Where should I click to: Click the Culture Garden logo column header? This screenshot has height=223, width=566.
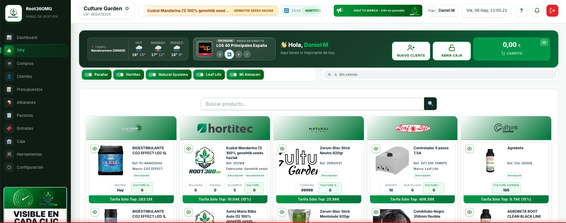pos(506,128)
